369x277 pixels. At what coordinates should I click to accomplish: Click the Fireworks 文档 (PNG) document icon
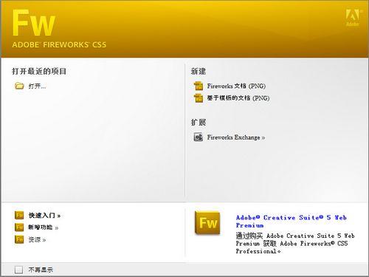pos(199,86)
